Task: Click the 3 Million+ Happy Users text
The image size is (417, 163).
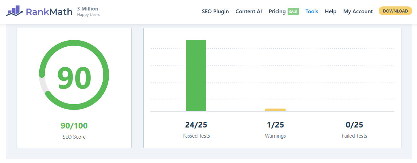Action: click(89, 11)
